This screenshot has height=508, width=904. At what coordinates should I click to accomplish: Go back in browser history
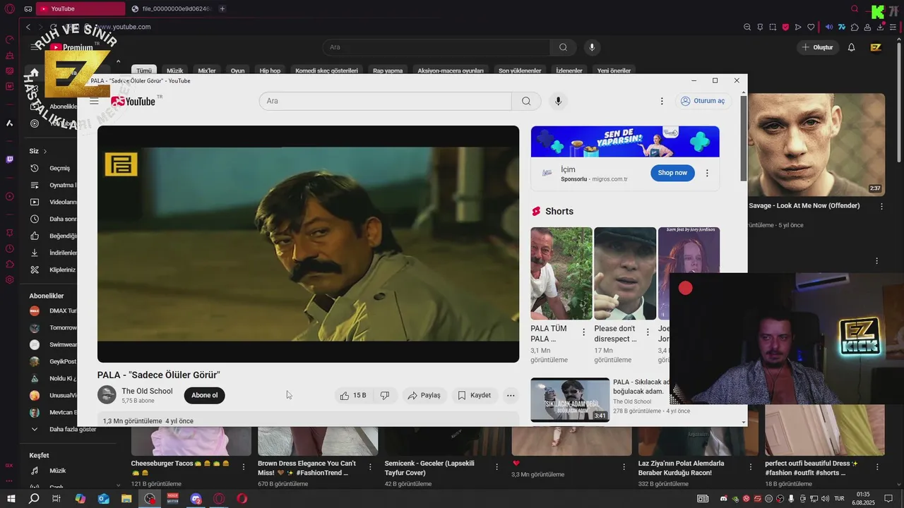click(x=28, y=27)
